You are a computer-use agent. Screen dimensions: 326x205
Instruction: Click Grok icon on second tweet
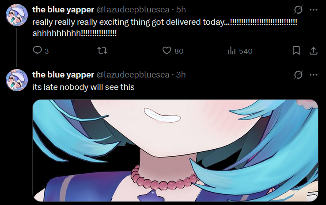(x=298, y=74)
